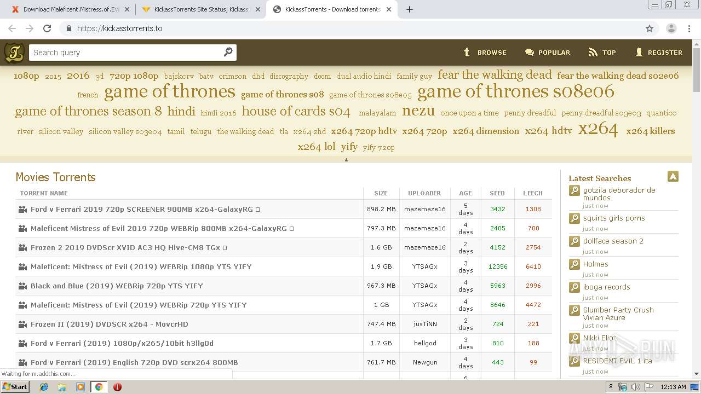Click uploader hellgod
701x394 pixels.
coord(424,343)
